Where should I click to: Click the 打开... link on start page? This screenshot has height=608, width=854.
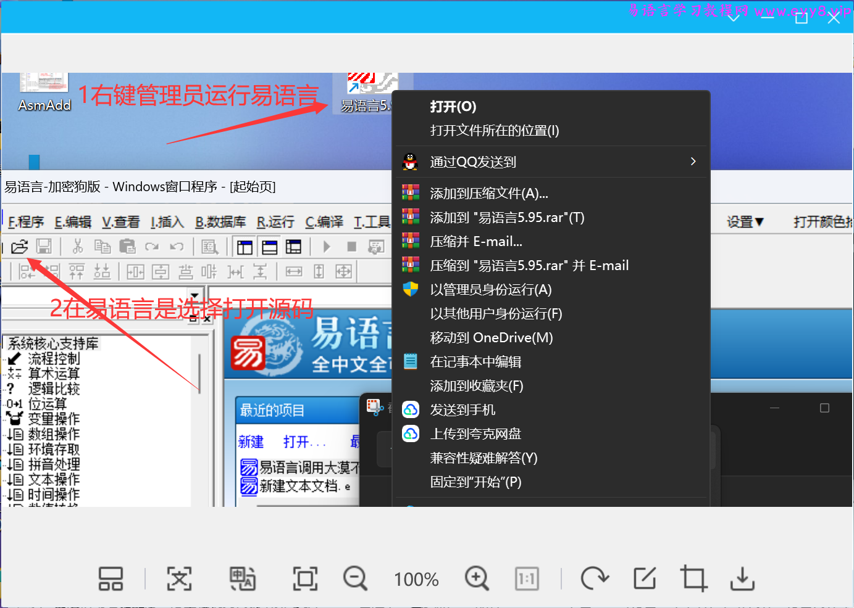[304, 442]
